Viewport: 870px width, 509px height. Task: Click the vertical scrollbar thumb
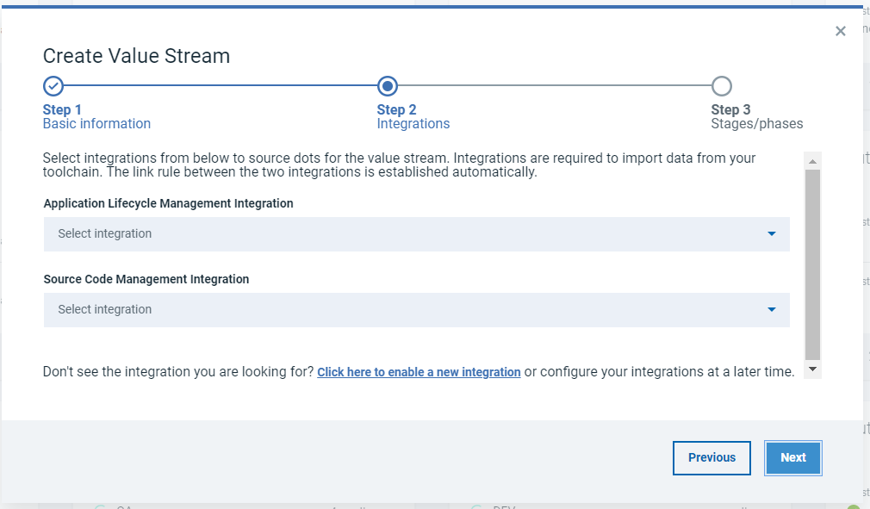click(812, 263)
